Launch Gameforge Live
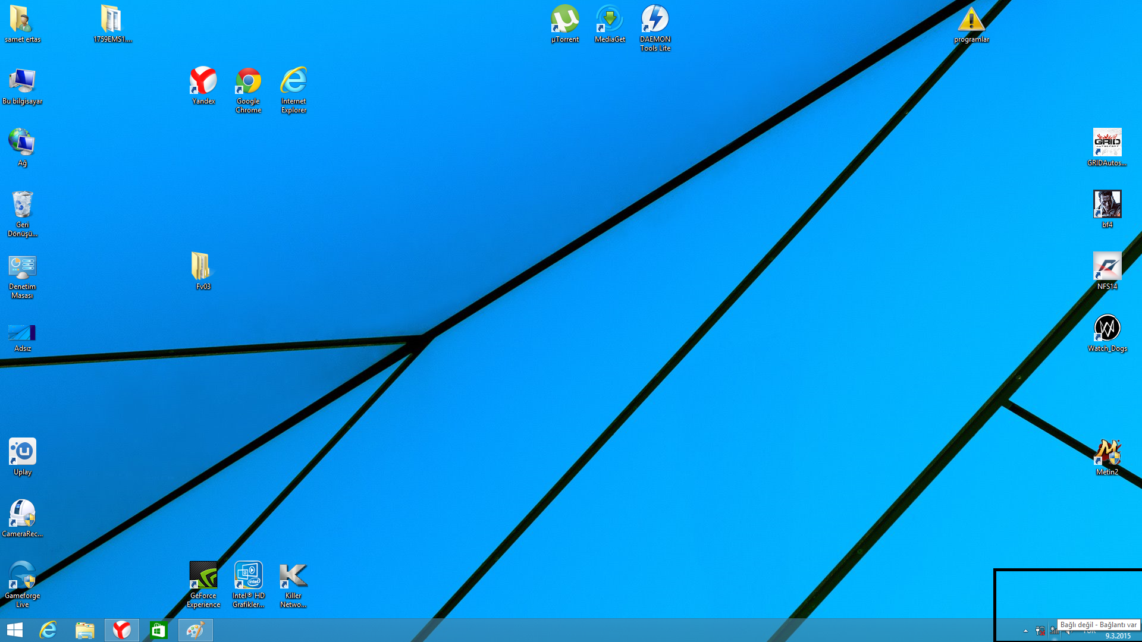 click(22, 584)
